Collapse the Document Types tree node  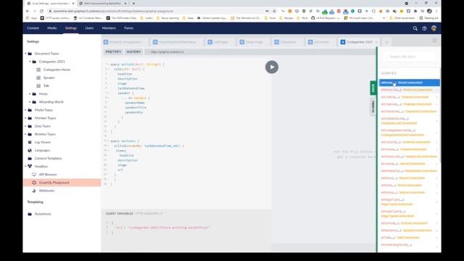point(25,54)
